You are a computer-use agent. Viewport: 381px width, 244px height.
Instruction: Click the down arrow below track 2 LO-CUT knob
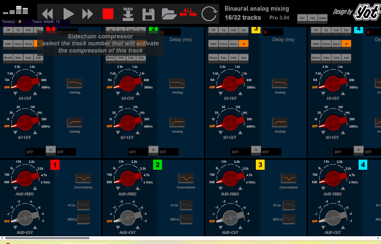pos(118,132)
